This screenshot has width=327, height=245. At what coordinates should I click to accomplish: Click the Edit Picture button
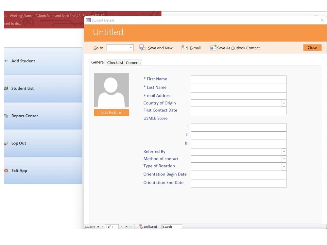112,112
